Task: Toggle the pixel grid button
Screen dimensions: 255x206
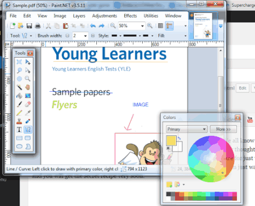Action: tap(160, 25)
